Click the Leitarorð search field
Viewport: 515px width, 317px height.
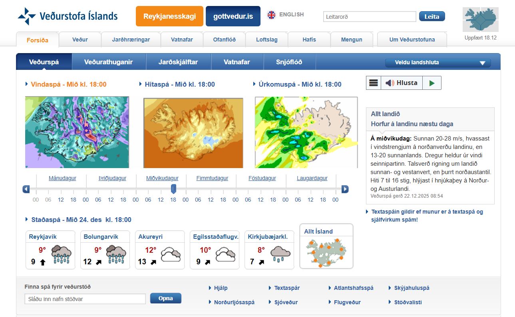[369, 17]
